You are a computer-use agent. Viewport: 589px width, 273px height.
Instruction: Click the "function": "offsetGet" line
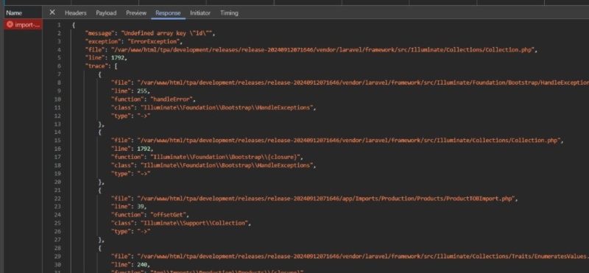pos(150,215)
